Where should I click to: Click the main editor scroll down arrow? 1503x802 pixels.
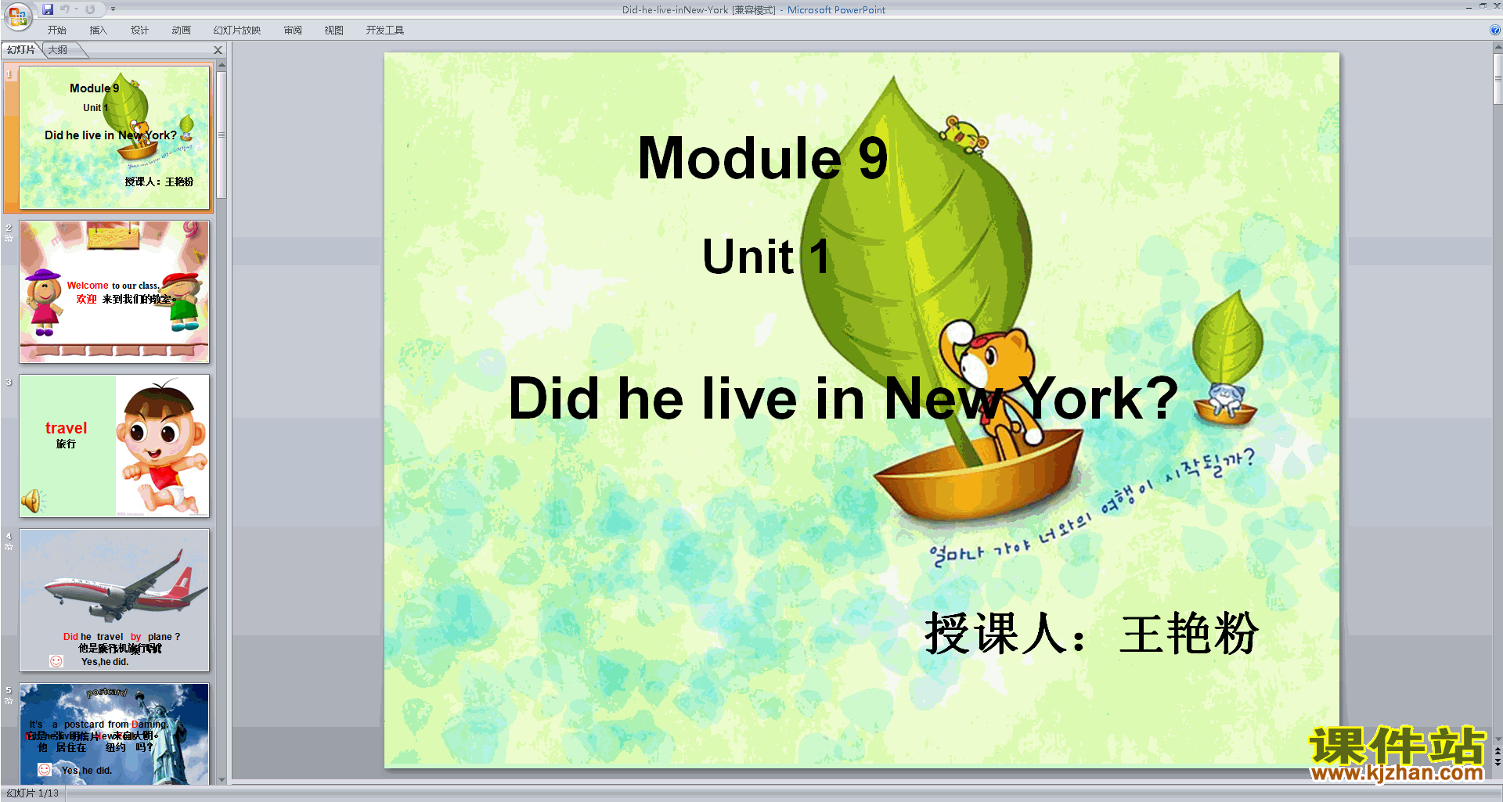1498,739
